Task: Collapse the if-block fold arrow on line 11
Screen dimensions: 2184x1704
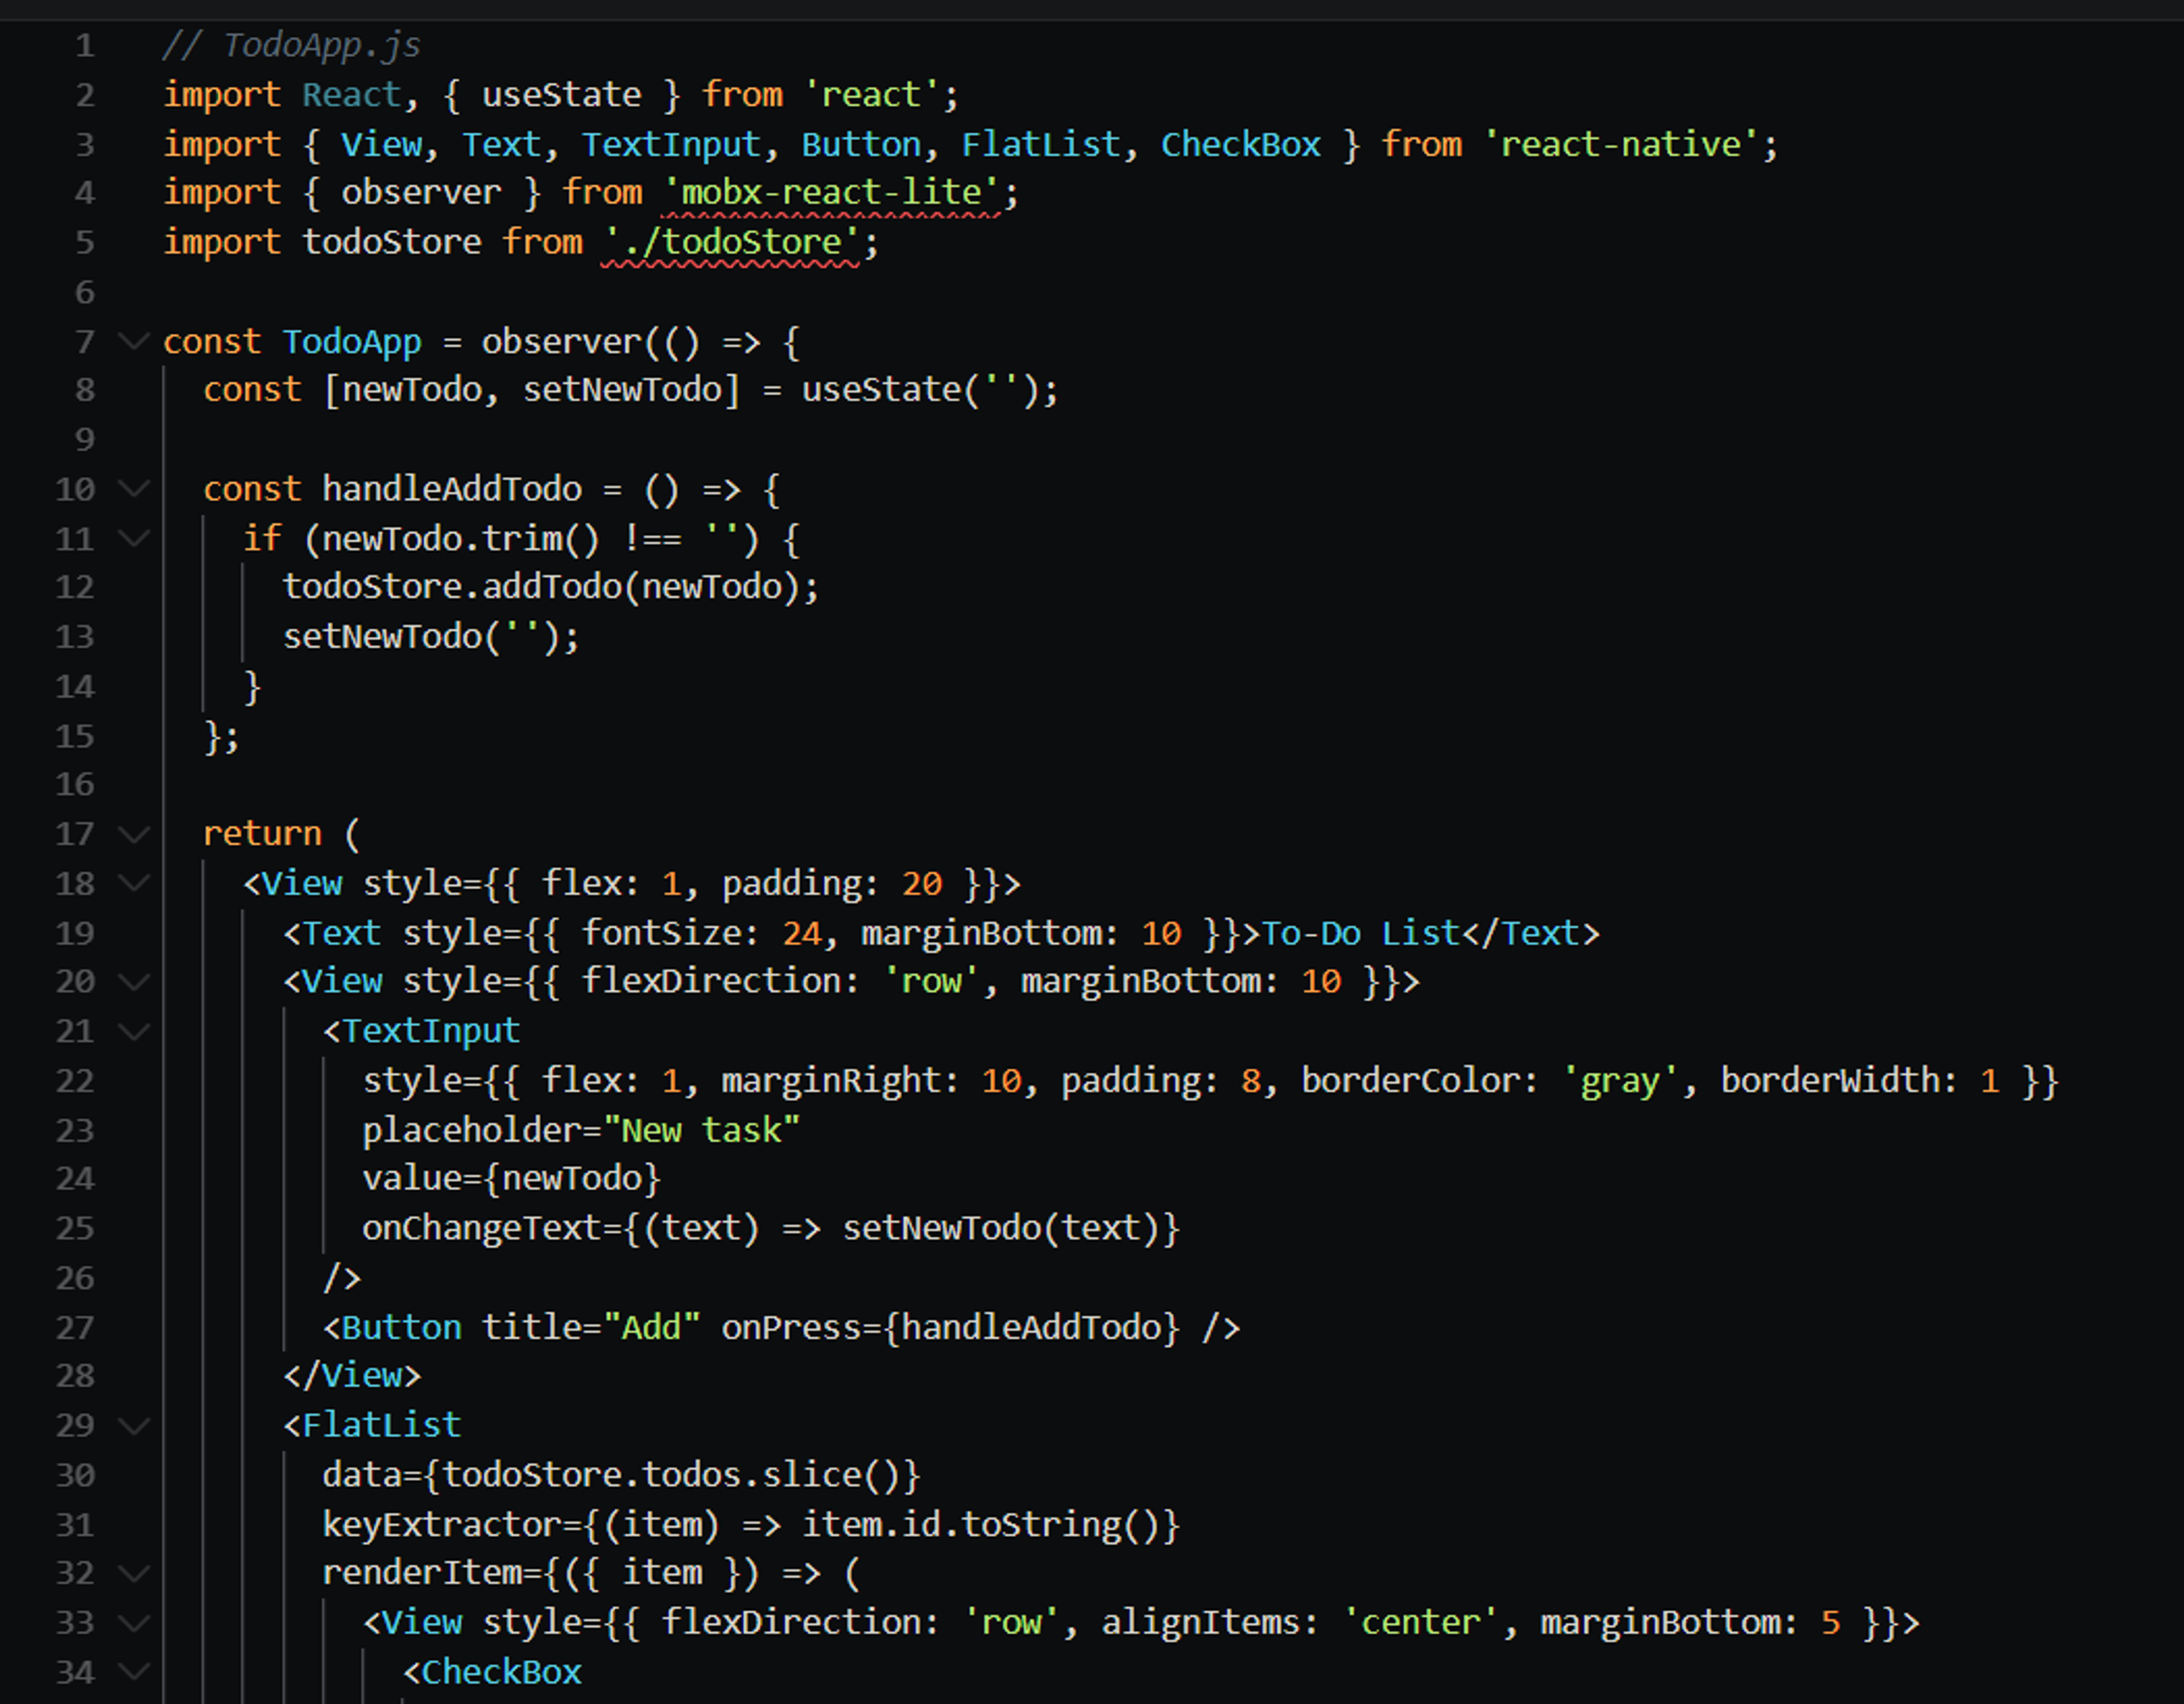Action: [x=133, y=538]
